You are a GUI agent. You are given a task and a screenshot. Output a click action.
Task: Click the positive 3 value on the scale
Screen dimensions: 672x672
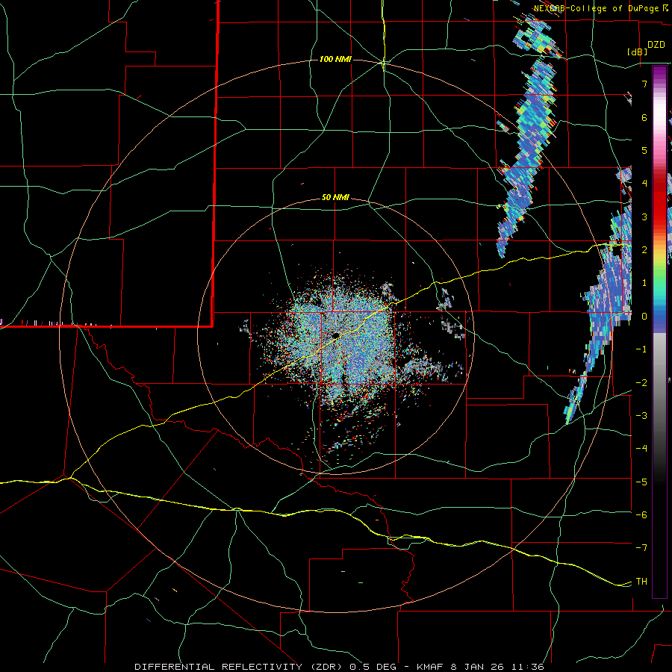pyautogui.click(x=644, y=217)
